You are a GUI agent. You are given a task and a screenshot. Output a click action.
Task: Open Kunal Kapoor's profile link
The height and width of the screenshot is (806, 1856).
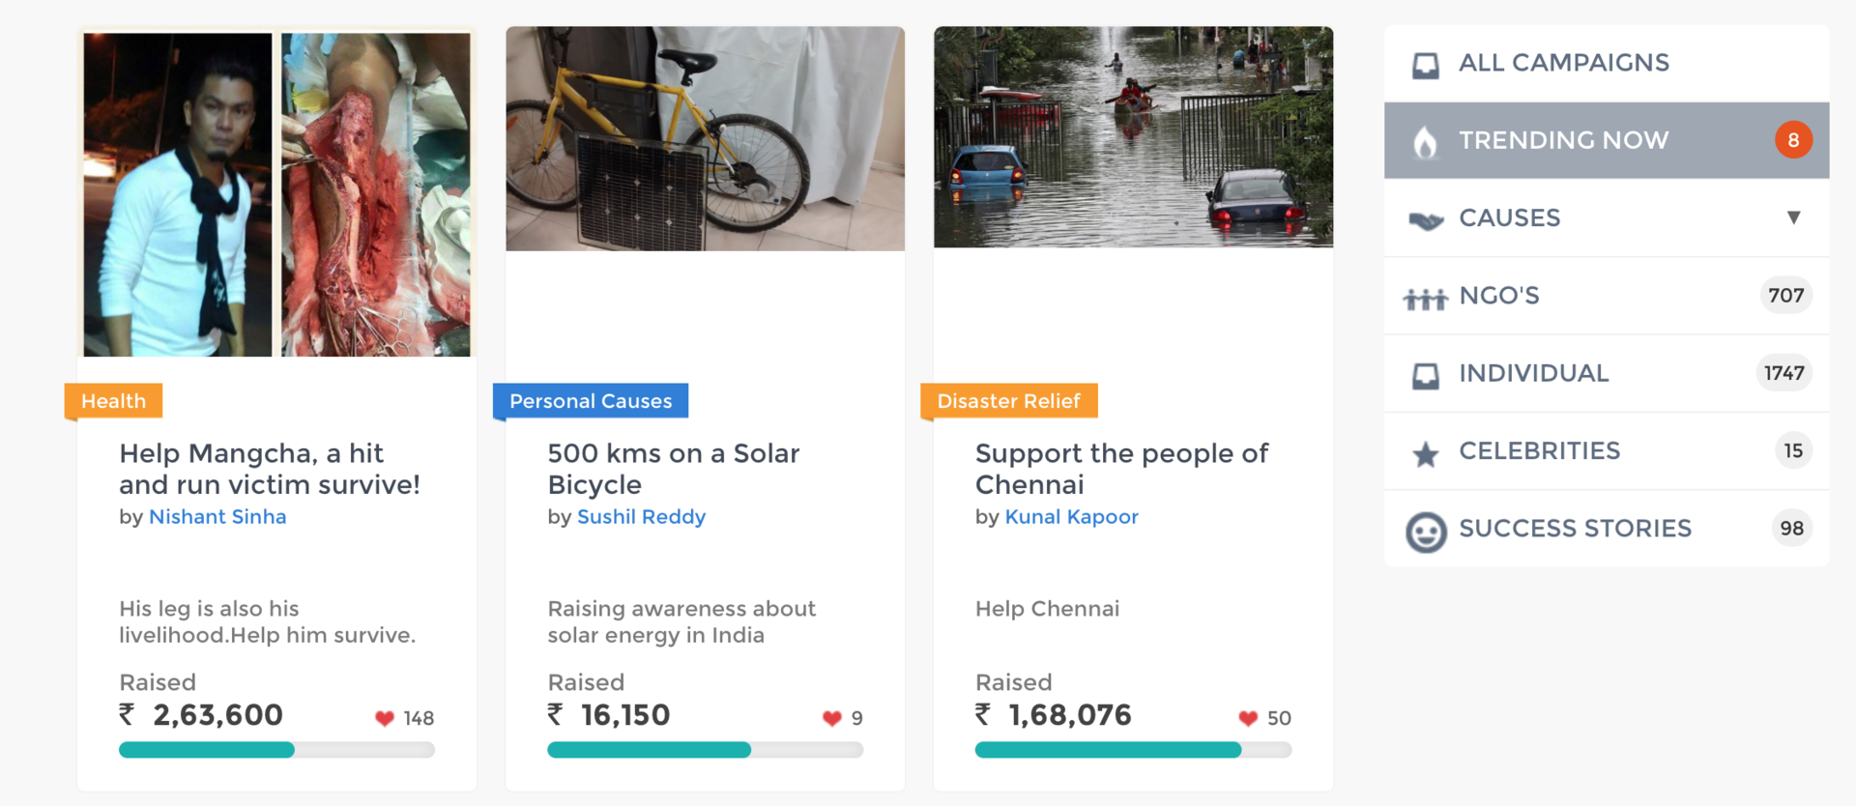[x=1071, y=517]
